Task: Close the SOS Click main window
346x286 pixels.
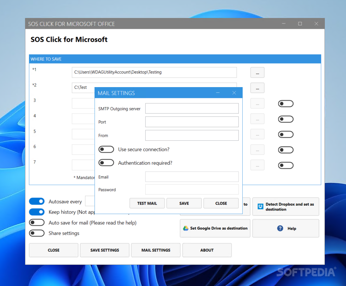Action: (316, 24)
